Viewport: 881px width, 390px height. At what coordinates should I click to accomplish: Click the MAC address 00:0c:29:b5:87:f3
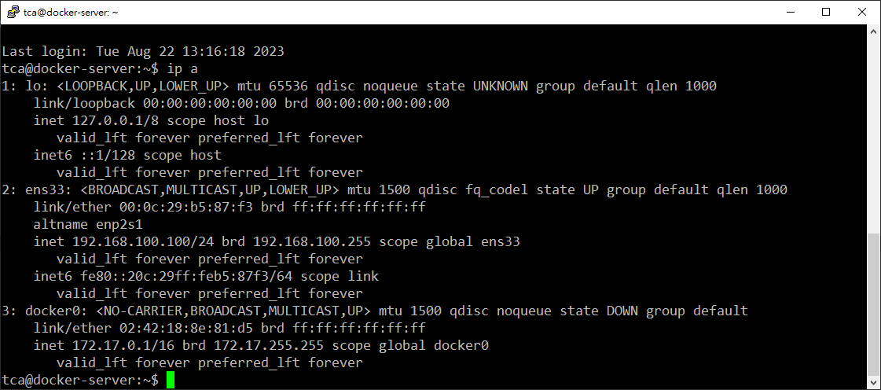pos(186,208)
